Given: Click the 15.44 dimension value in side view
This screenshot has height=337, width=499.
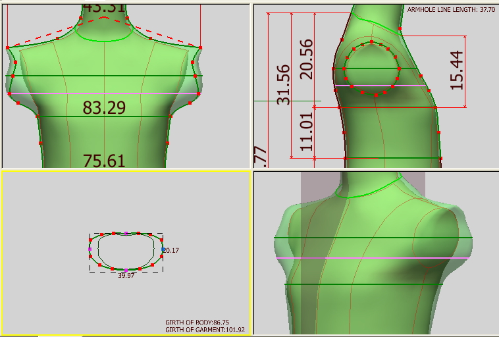Looking at the screenshot, I should pos(457,70).
